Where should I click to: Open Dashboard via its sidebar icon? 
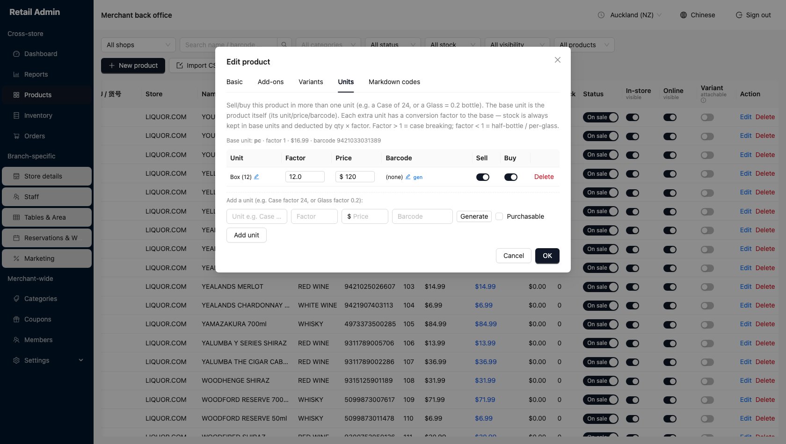click(x=16, y=54)
